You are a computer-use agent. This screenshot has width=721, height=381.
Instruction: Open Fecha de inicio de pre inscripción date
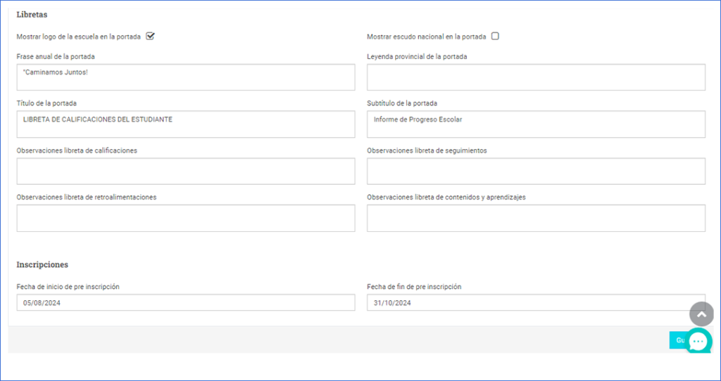point(186,302)
